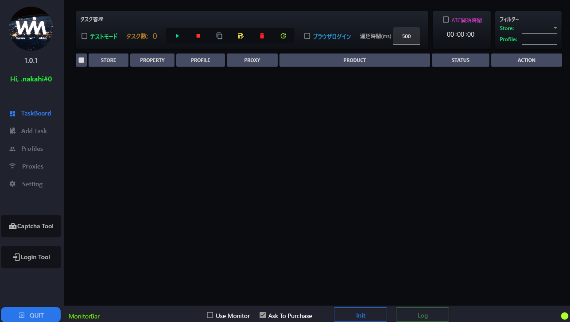The height and width of the screenshot is (322, 570).
Task: Stop running tasks via the red square icon
Action: 198,36
